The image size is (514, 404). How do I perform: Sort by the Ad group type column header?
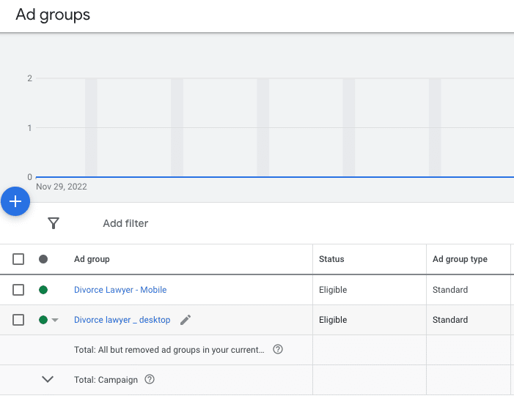(x=460, y=259)
